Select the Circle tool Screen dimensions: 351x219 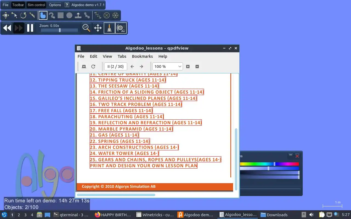pos(69,15)
